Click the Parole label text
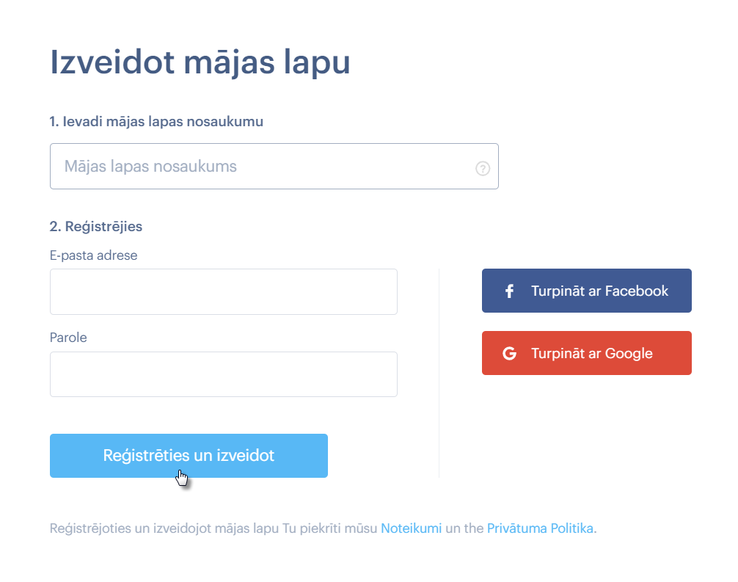The image size is (738, 582). (68, 338)
